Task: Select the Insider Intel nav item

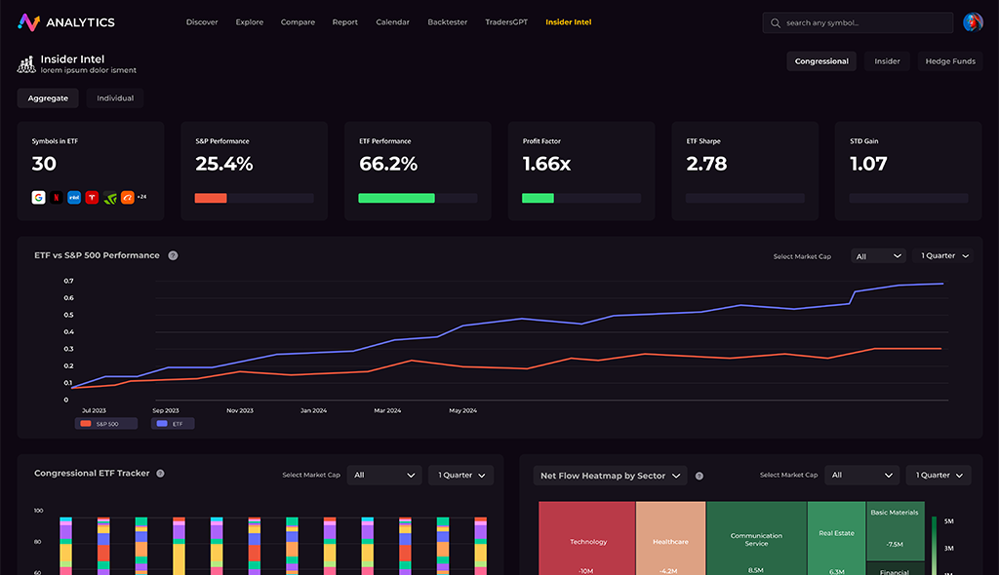Action: pos(569,22)
